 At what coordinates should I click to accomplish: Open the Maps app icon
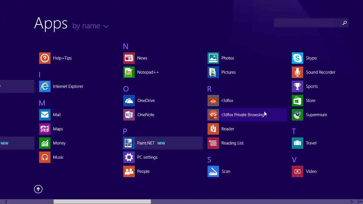(45, 129)
